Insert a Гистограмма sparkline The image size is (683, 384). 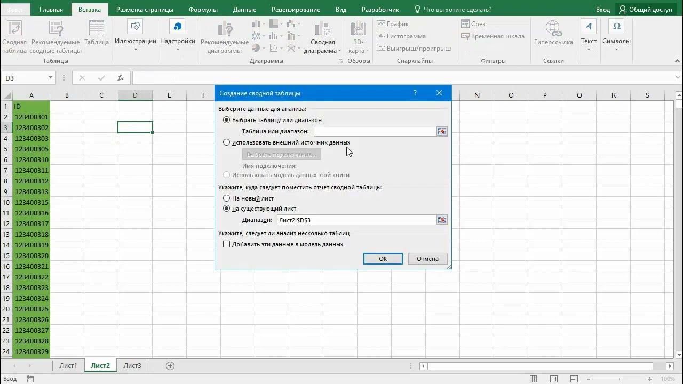[x=401, y=36]
